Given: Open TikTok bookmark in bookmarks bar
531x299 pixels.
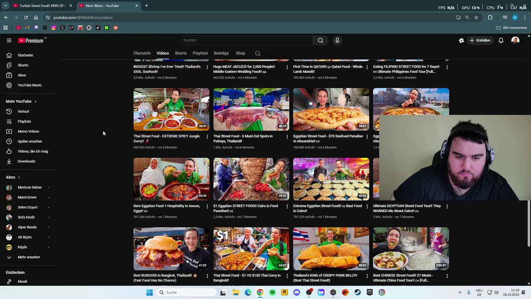Looking at the screenshot, I should [x=98, y=28].
